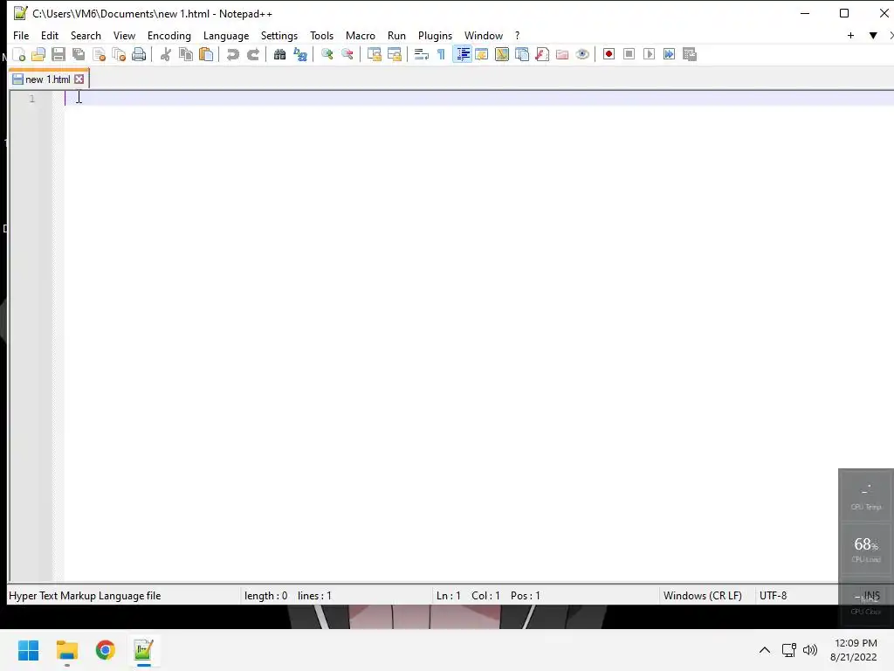Toggle synchronize horizontal scrolling icon

point(394,54)
